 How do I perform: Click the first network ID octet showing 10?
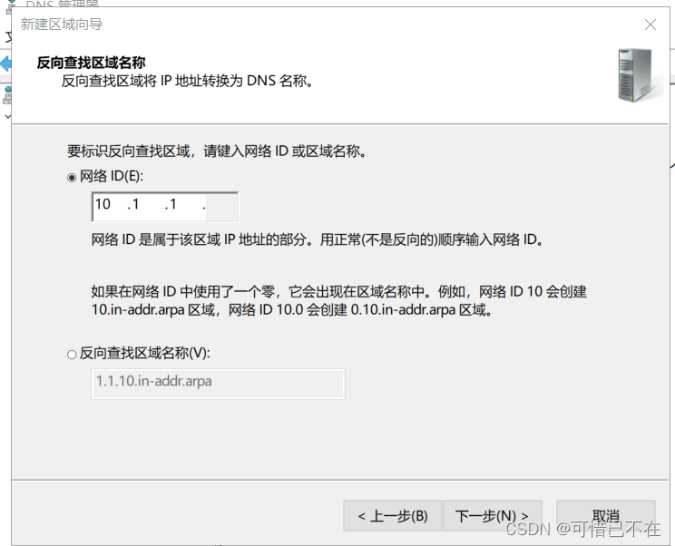pos(109,205)
